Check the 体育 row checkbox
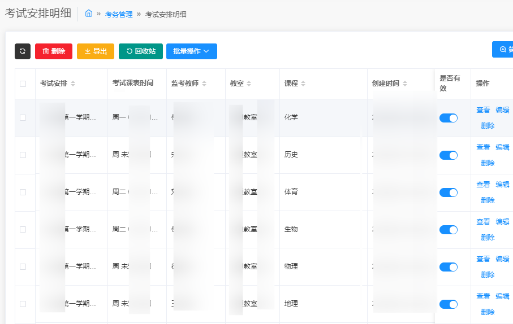513x324 pixels. click(23, 192)
